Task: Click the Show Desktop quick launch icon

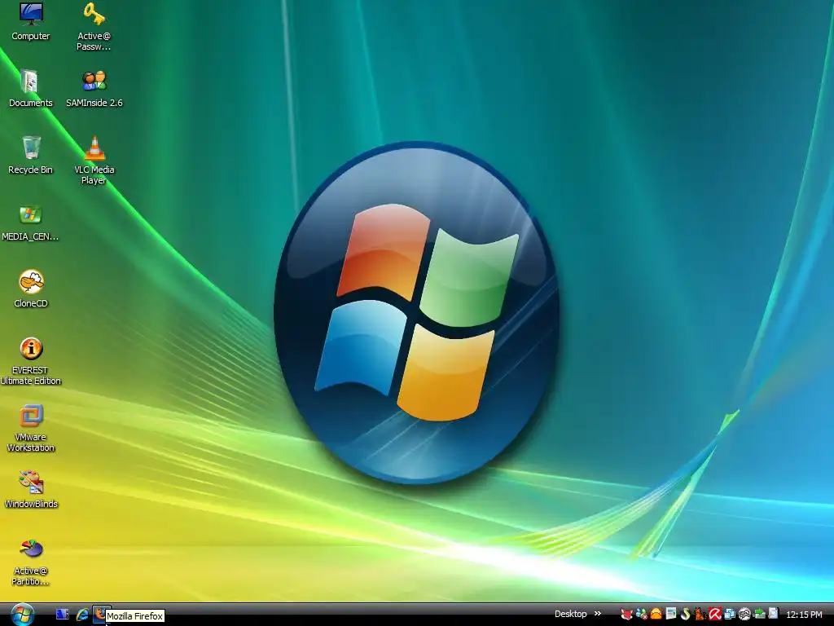Action: [62, 614]
